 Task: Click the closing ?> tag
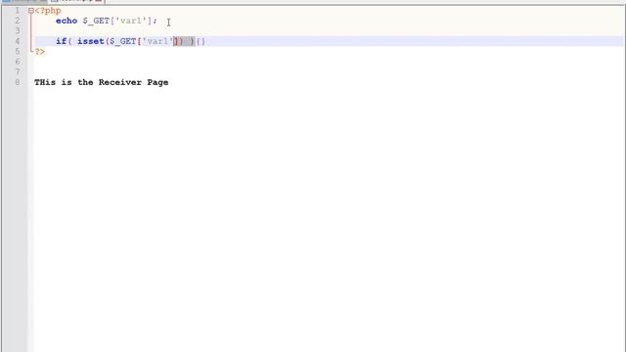(x=40, y=52)
